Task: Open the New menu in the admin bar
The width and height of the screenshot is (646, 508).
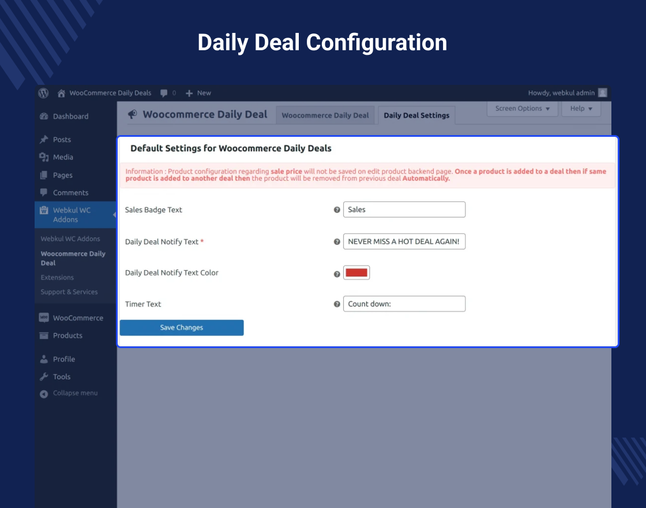Action: [198, 93]
